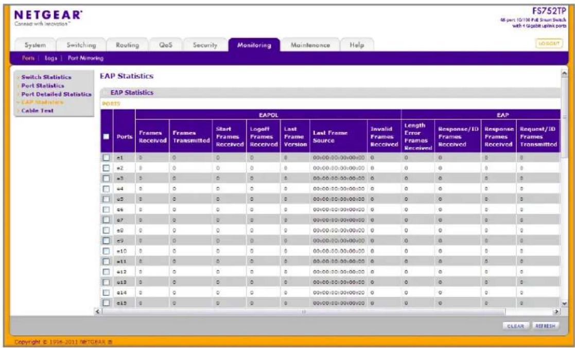
Task: Go to the Logs submenu
Action: [51, 58]
